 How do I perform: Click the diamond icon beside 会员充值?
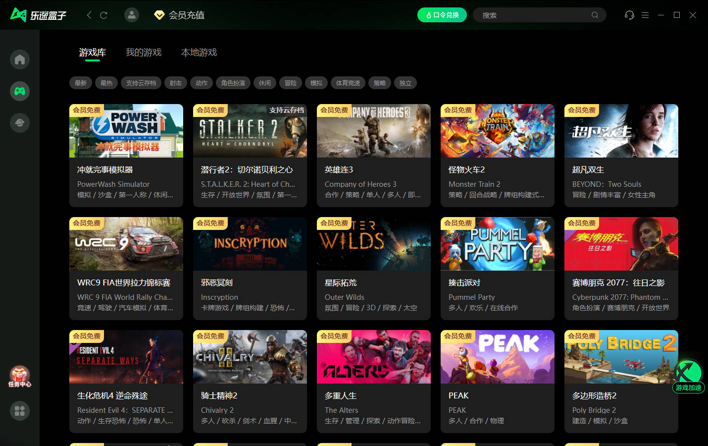coord(159,15)
